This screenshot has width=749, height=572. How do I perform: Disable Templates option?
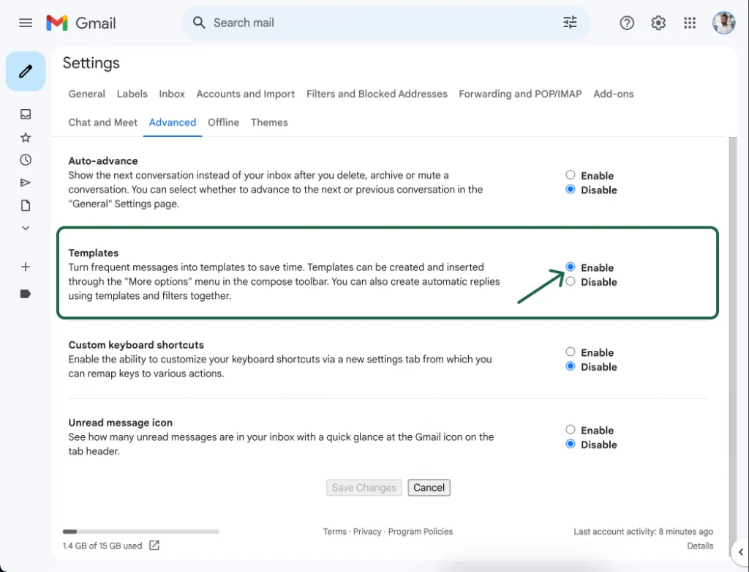(x=571, y=281)
